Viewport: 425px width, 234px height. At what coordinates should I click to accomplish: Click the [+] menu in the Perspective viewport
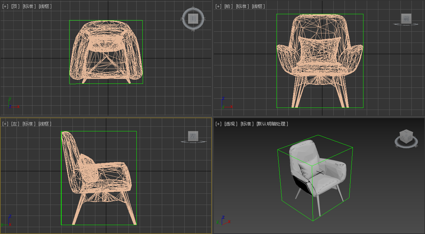point(217,124)
